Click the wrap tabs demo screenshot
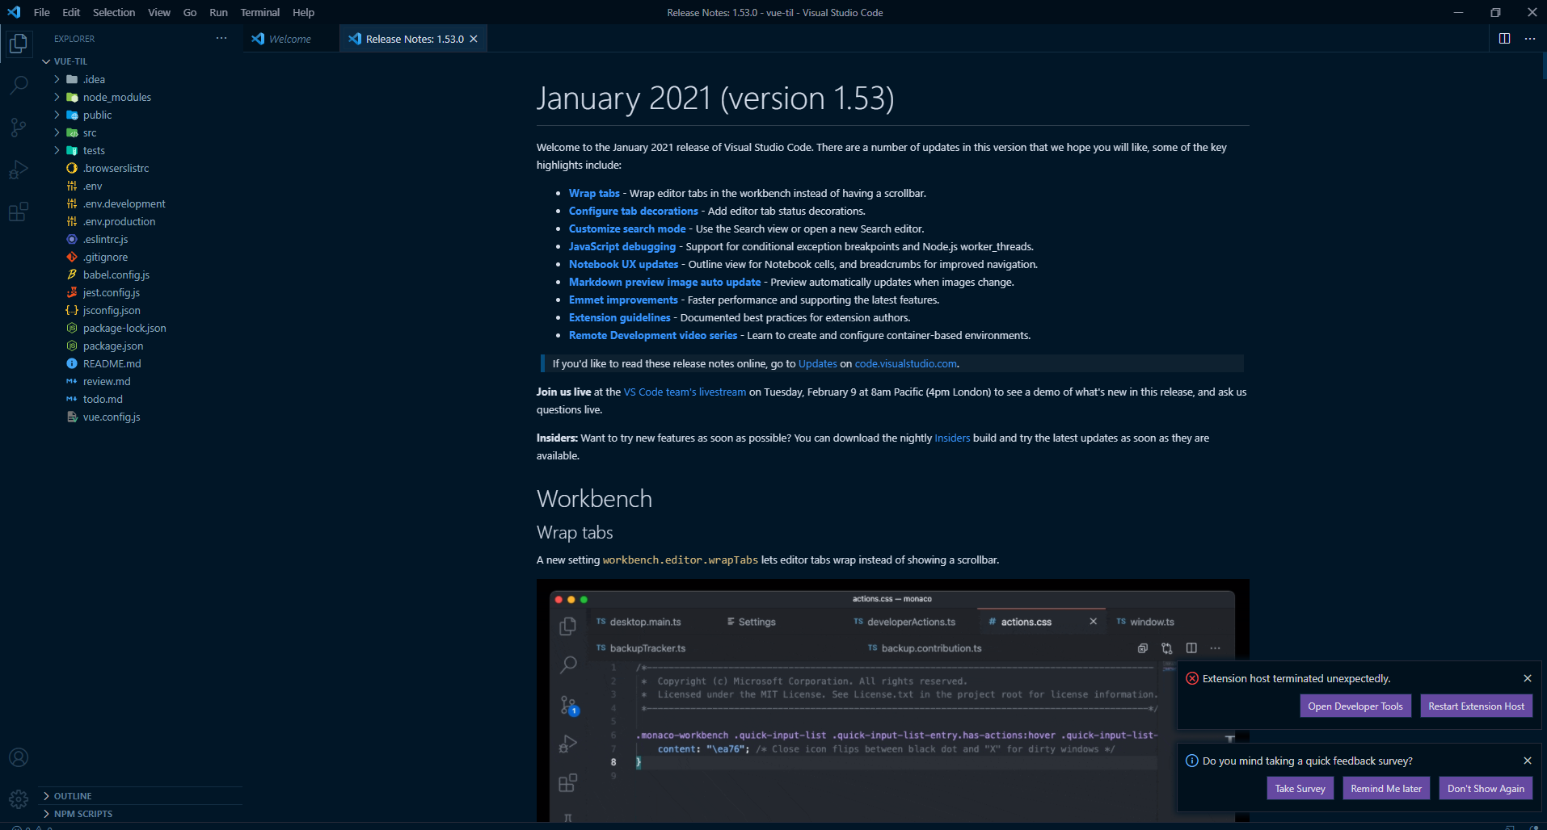The image size is (1547, 830). [892, 701]
